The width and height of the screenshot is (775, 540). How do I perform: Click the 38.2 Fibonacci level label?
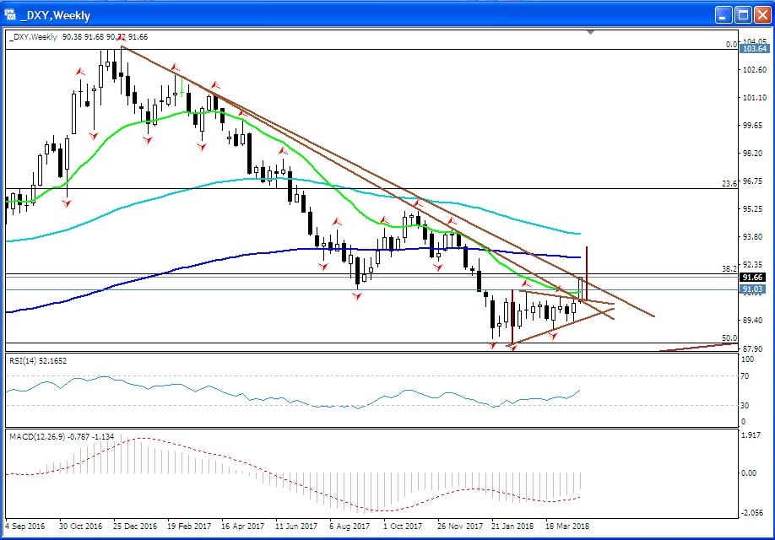click(x=730, y=269)
